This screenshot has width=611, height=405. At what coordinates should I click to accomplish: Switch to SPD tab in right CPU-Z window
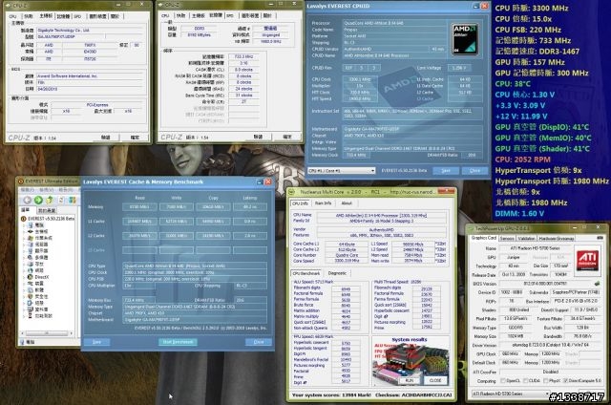coord(230,15)
